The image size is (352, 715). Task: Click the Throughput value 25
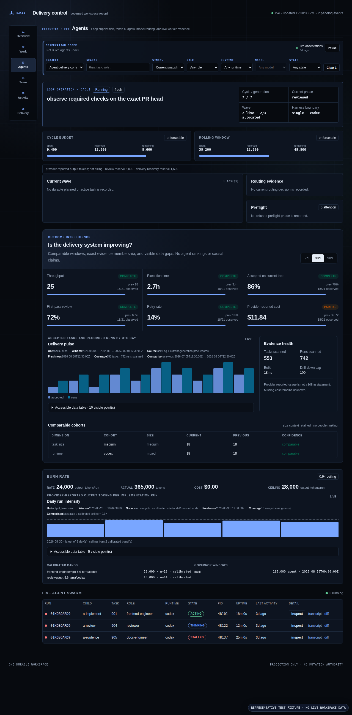point(51,287)
